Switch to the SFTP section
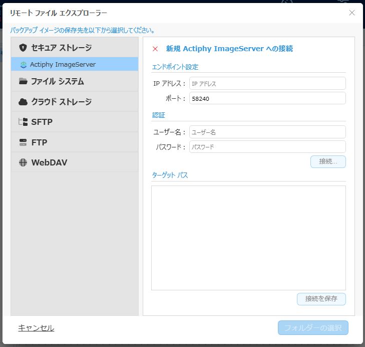 [x=75, y=122]
